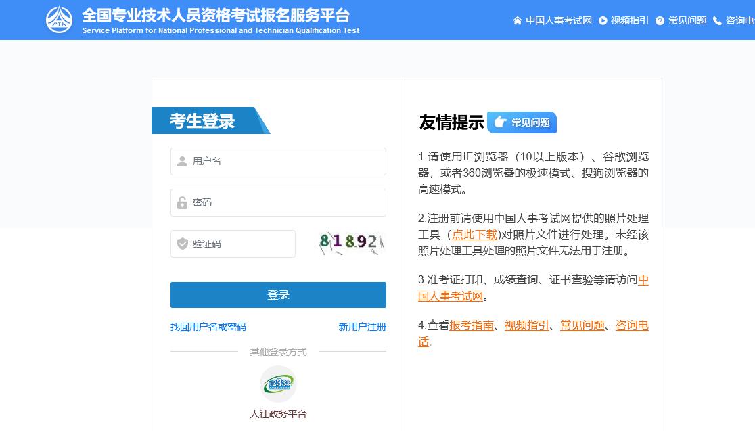Click the blue 登录 button
Image resolution: width=755 pixels, height=431 pixels.
tap(278, 295)
